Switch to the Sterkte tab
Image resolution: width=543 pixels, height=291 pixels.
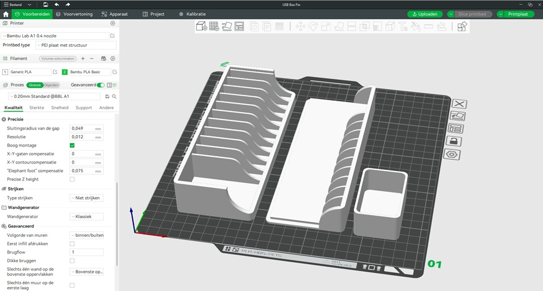(x=37, y=108)
